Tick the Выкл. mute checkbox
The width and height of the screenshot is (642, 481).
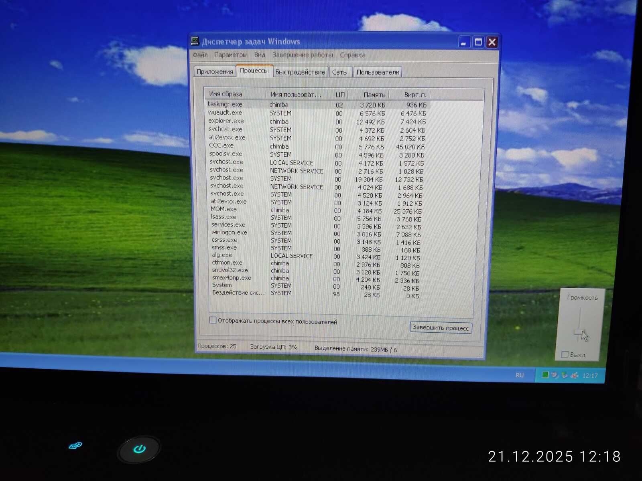point(565,354)
